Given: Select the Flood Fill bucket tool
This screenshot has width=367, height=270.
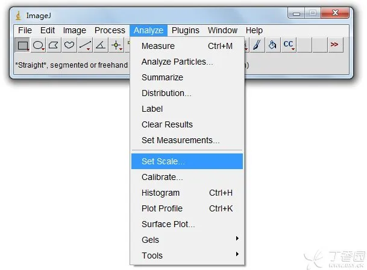Looking at the screenshot, I should point(272,45).
